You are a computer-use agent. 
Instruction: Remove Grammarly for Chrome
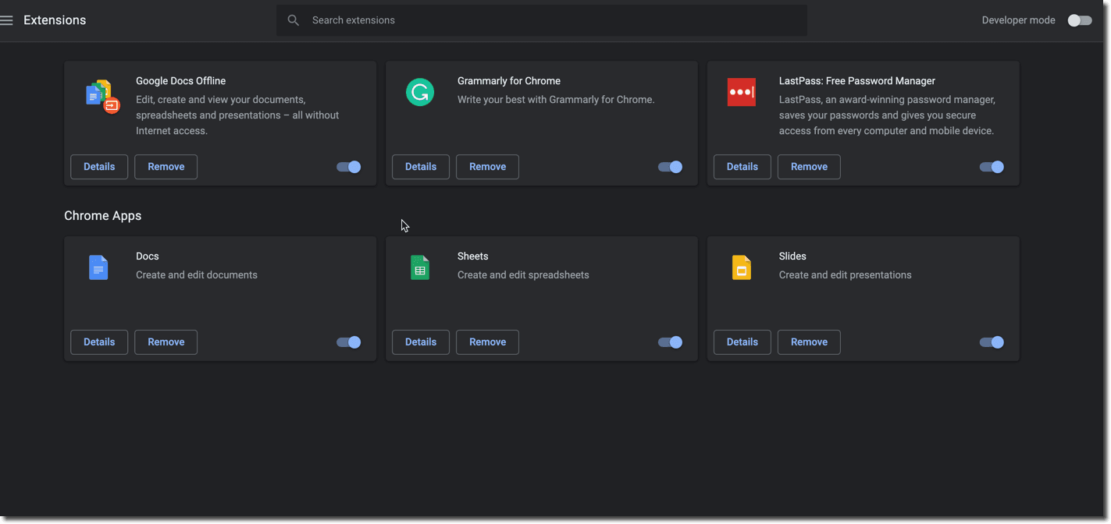coord(488,167)
